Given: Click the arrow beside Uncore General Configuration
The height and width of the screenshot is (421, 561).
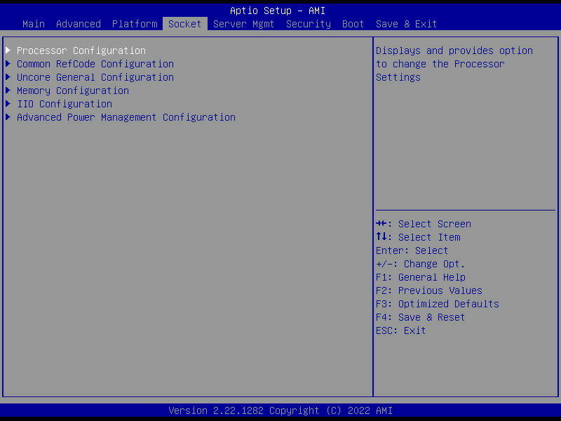Looking at the screenshot, I should point(8,77).
